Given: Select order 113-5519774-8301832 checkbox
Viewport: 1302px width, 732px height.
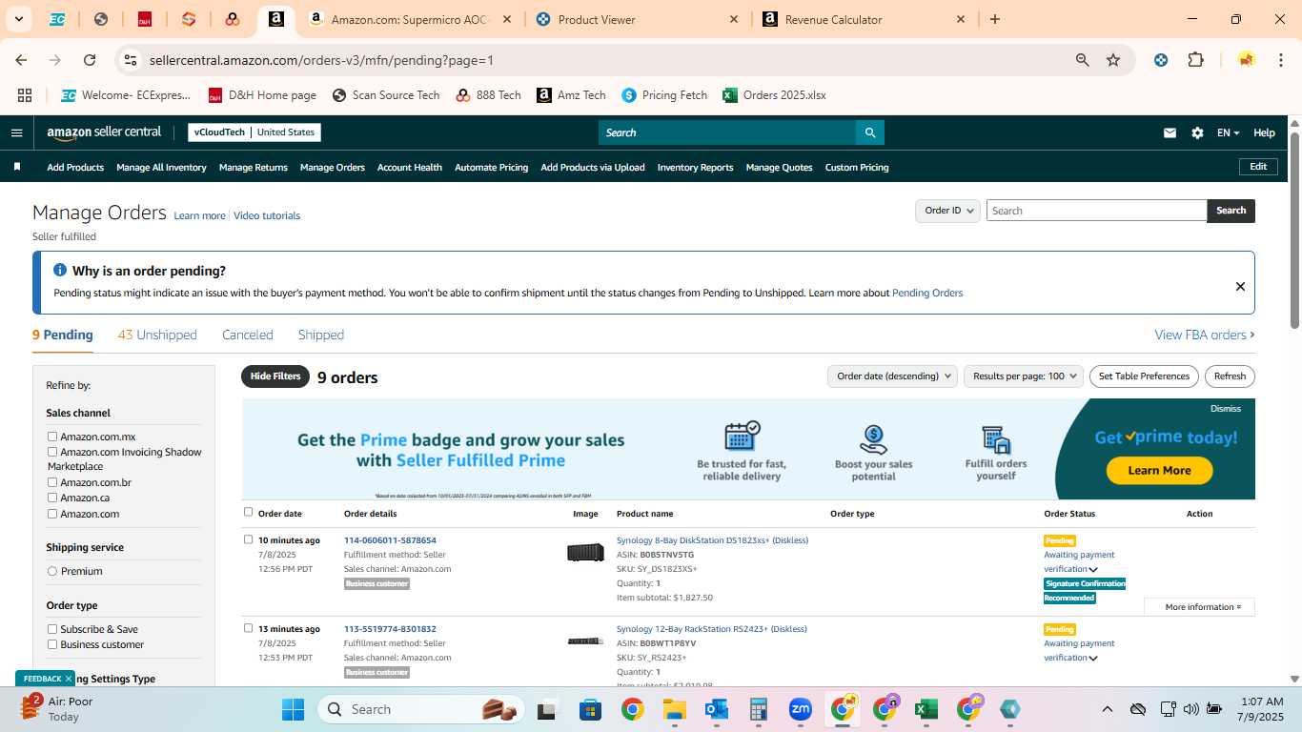Looking at the screenshot, I should point(249,628).
